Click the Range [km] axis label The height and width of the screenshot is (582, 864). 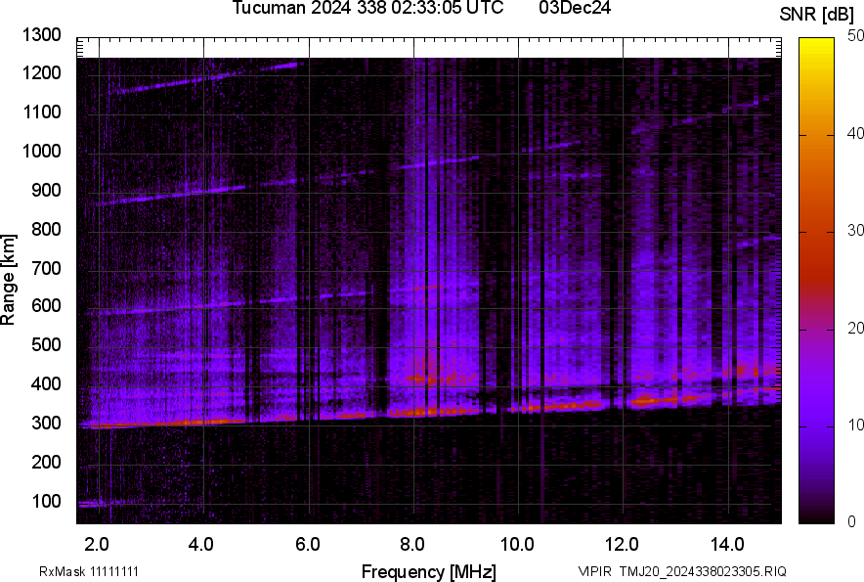9,279
